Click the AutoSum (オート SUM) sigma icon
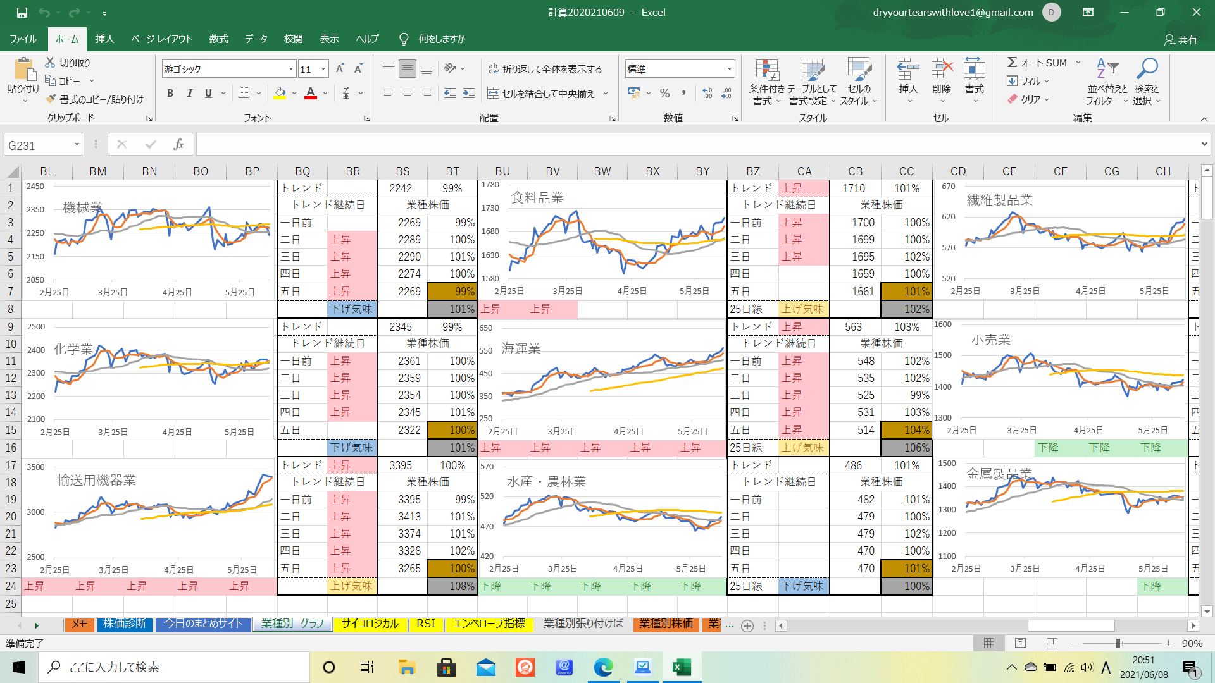The height and width of the screenshot is (683, 1215). click(x=1012, y=63)
